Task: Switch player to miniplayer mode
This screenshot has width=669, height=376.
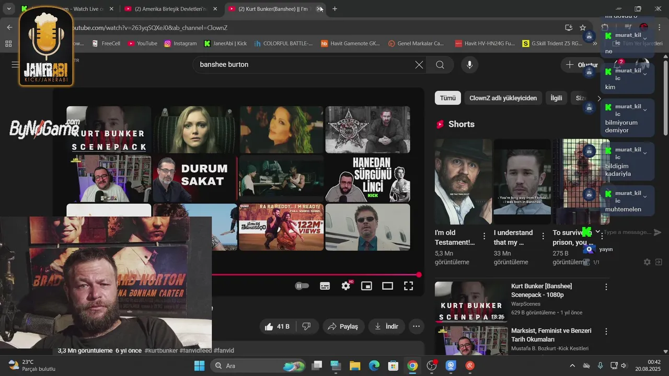Action: click(x=367, y=286)
